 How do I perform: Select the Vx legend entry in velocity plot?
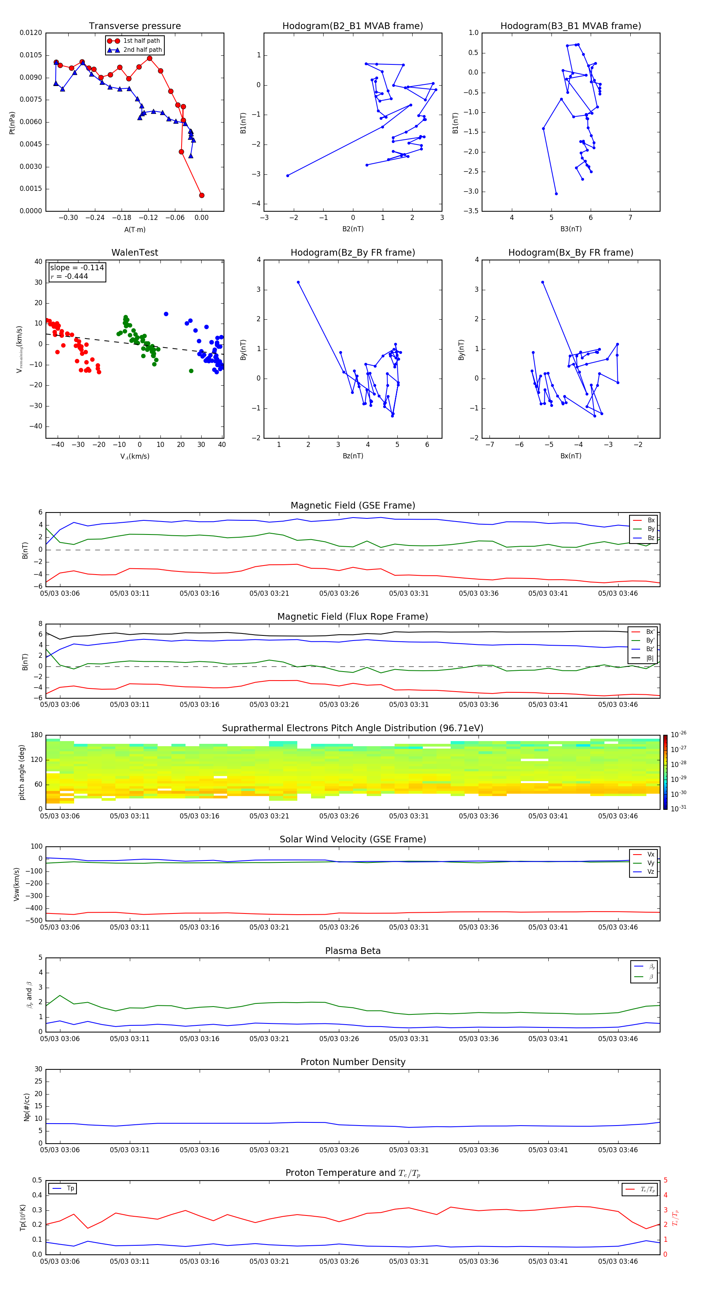644,854
